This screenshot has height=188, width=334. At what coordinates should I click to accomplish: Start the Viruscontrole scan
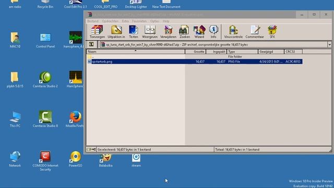coord(233,31)
